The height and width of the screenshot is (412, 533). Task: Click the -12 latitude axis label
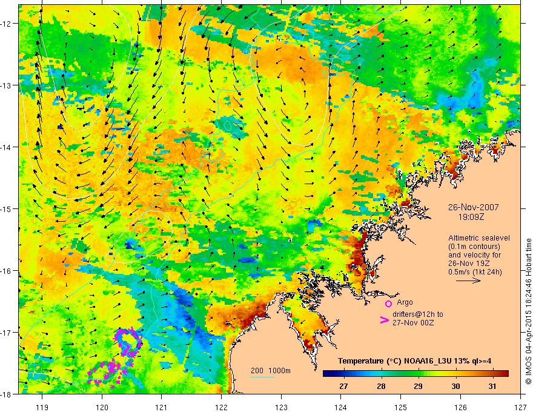coord(7,24)
